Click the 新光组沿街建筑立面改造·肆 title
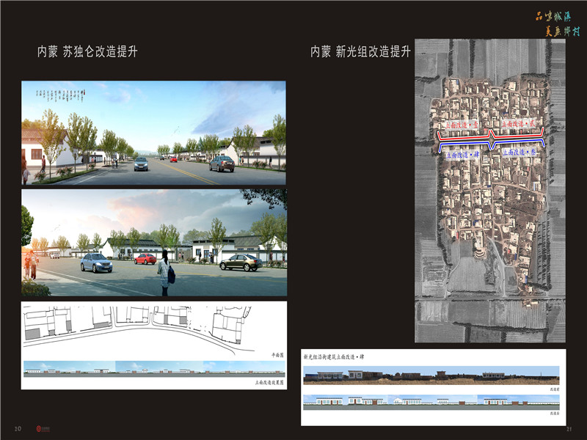This screenshot has height=440, width=587. (334, 357)
